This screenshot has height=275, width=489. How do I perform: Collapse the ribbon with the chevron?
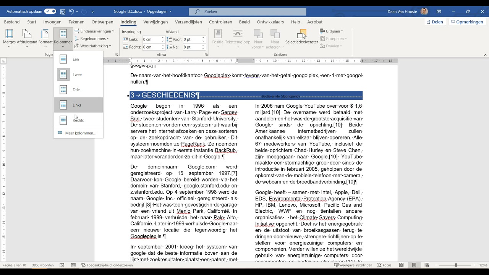click(486, 55)
